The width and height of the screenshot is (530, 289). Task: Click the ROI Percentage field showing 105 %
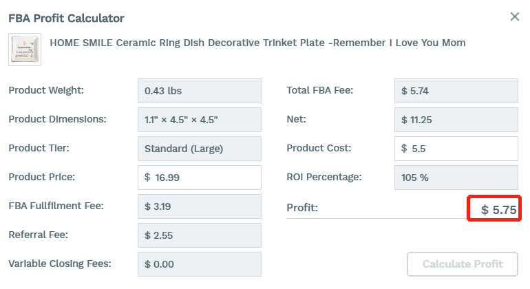[456, 178]
